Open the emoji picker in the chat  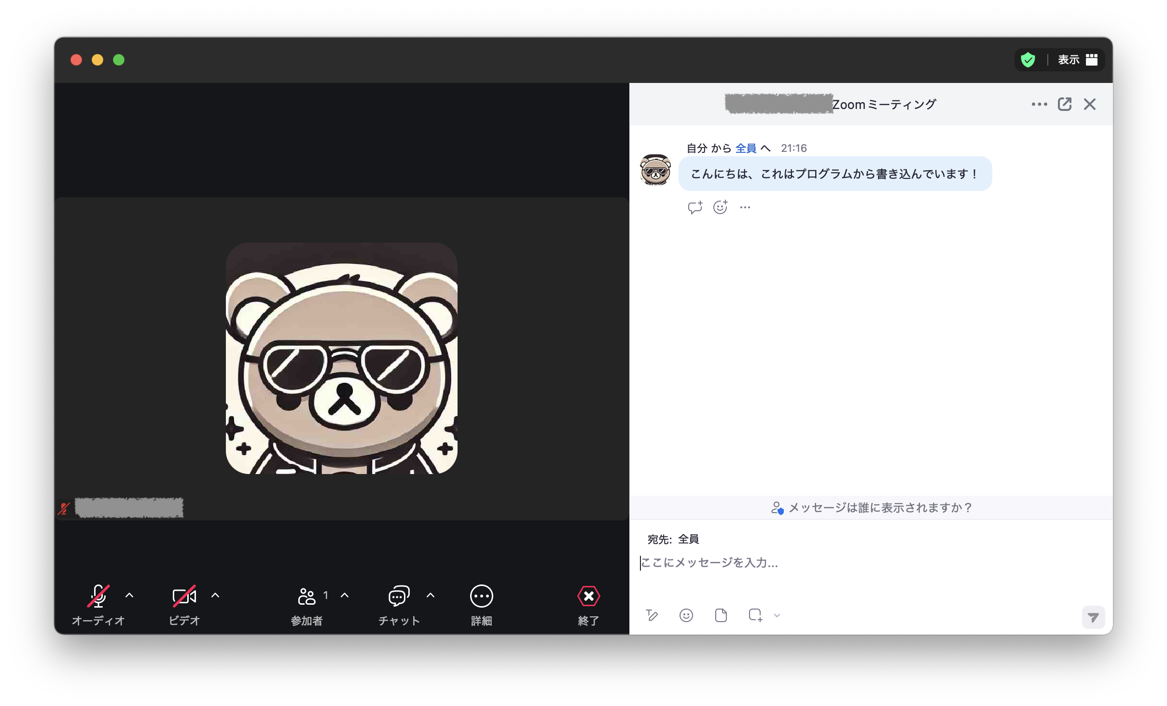click(686, 615)
